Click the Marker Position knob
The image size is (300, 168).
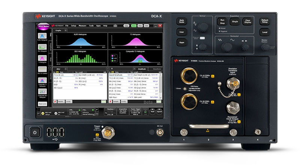pyautogui.click(x=265, y=47)
